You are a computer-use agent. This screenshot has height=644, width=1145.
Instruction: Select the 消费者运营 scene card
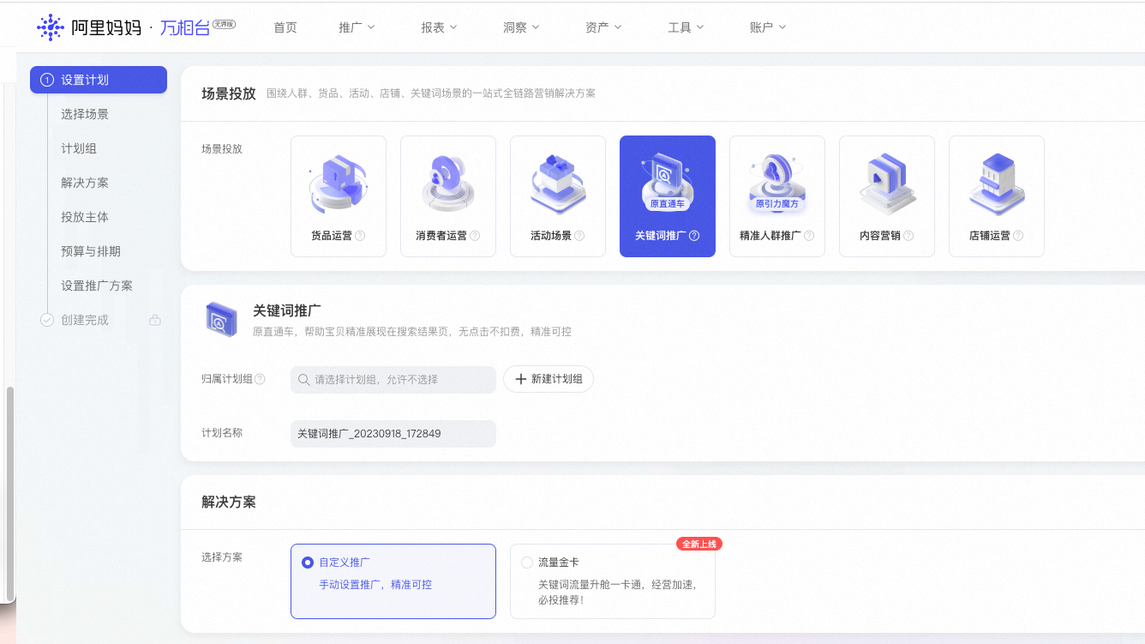[x=448, y=196]
